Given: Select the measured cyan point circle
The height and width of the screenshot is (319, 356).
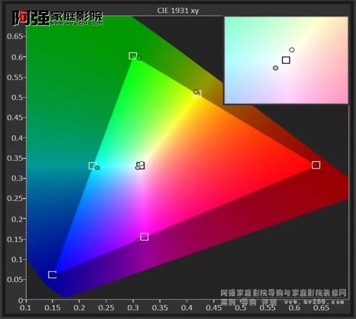Looking at the screenshot, I should 97,168.
